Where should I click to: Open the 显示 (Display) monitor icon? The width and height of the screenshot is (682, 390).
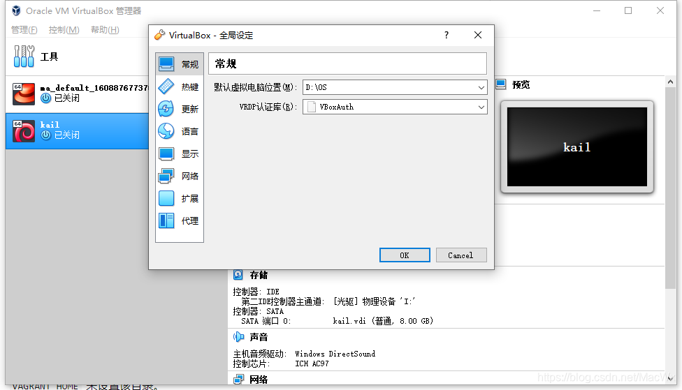[x=166, y=153]
